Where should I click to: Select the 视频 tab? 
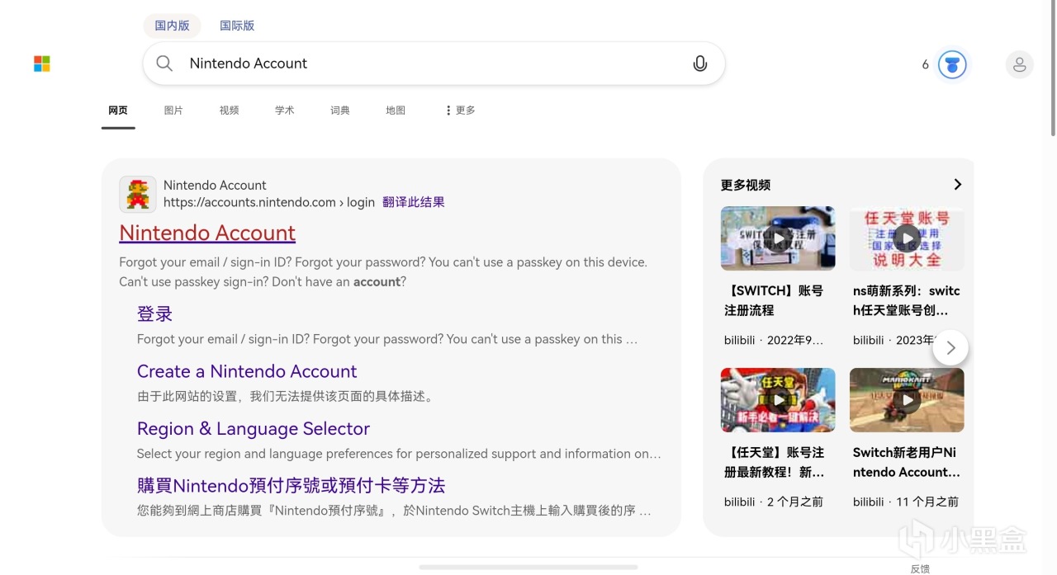[229, 111]
